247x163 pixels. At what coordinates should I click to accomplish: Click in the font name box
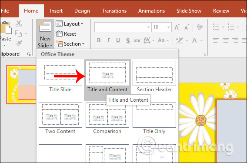coord(123,27)
